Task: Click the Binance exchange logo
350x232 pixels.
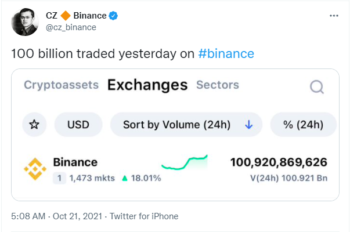Action: [35, 169]
